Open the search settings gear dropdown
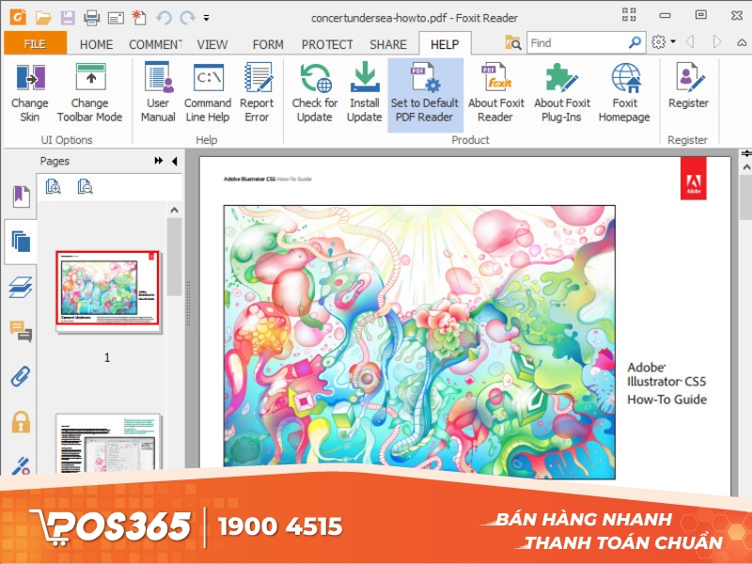This screenshot has height=564, width=752. (664, 42)
